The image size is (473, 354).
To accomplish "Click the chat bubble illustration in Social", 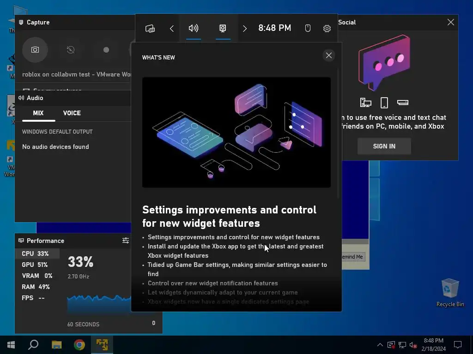I will (x=384, y=62).
